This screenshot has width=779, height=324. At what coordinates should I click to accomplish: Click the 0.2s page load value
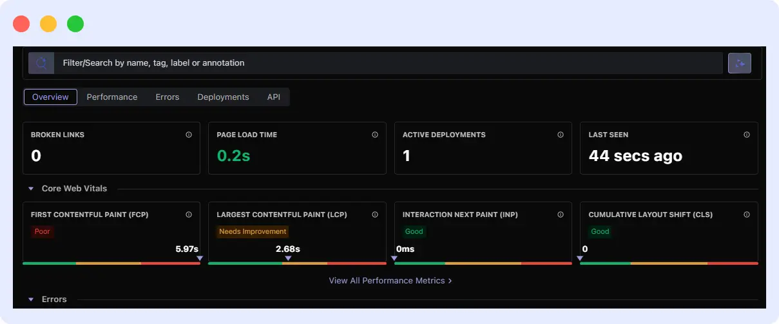233,156
